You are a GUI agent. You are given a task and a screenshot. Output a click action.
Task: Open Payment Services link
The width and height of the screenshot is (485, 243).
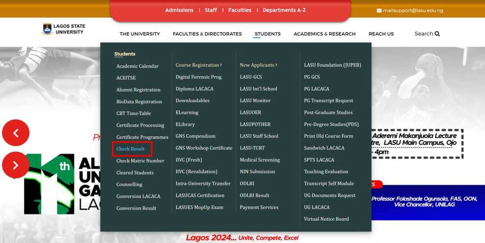(x=259, y=207)
